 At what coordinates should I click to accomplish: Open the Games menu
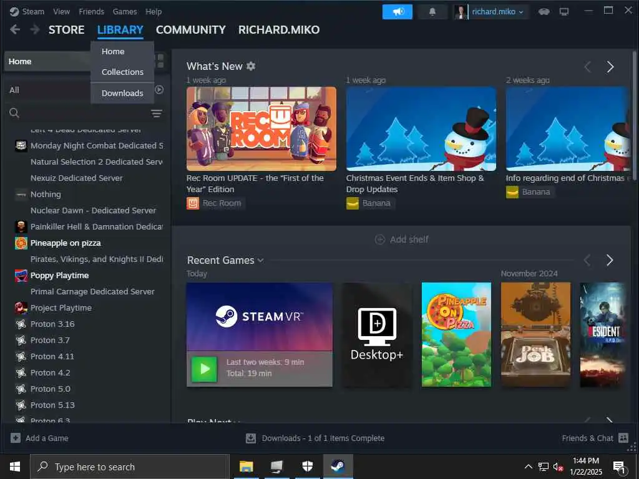pos(125,11)
